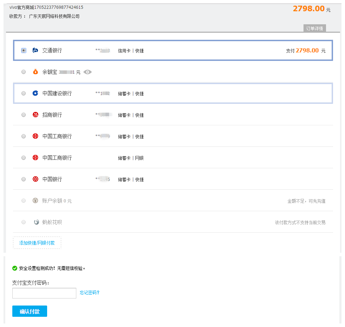The width and height of the screenshot is (345, 327).
Task: Click 中国工商银行 name in the 网银 row
Action: pyautogui.click(x=57, y=158)
